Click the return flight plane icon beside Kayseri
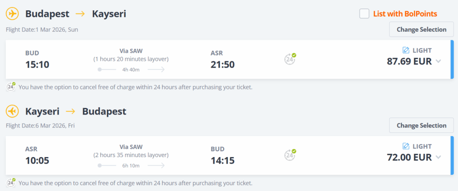Screen dimensions: 458x191 (x=12, y=110)
